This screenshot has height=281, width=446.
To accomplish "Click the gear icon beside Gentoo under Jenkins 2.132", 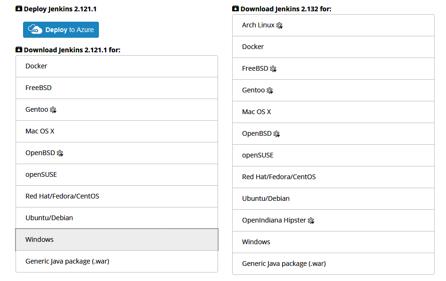I will 270,91.
